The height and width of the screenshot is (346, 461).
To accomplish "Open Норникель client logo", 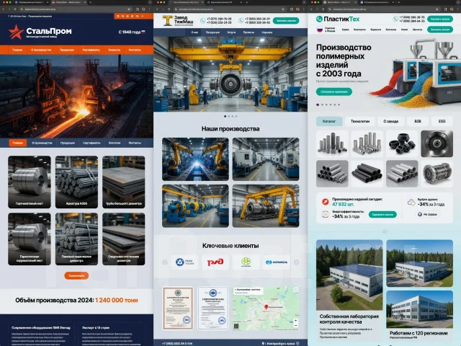I will pyautogui.click(x=277, y=262).
